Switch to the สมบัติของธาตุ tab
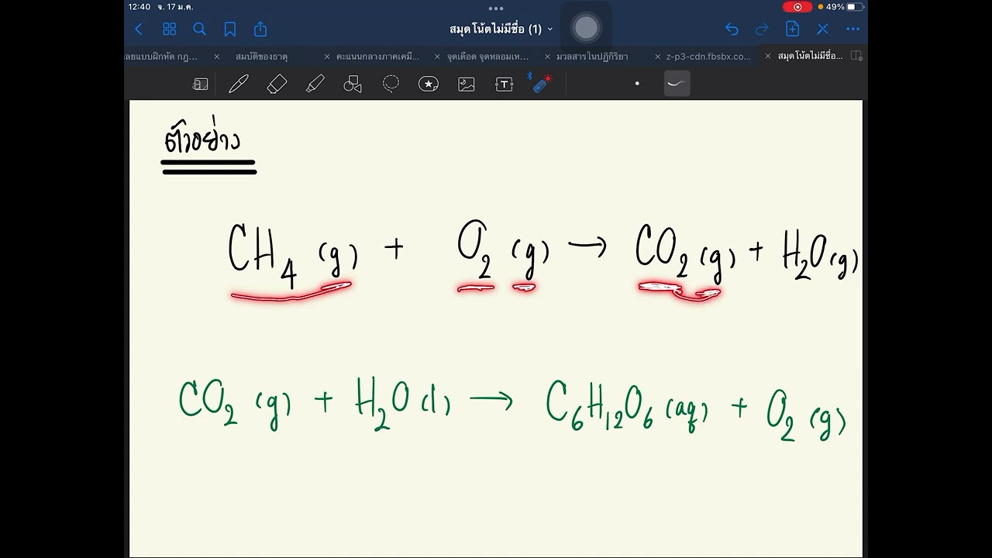This screenshot has width=992, height=558. click(261, 57)
